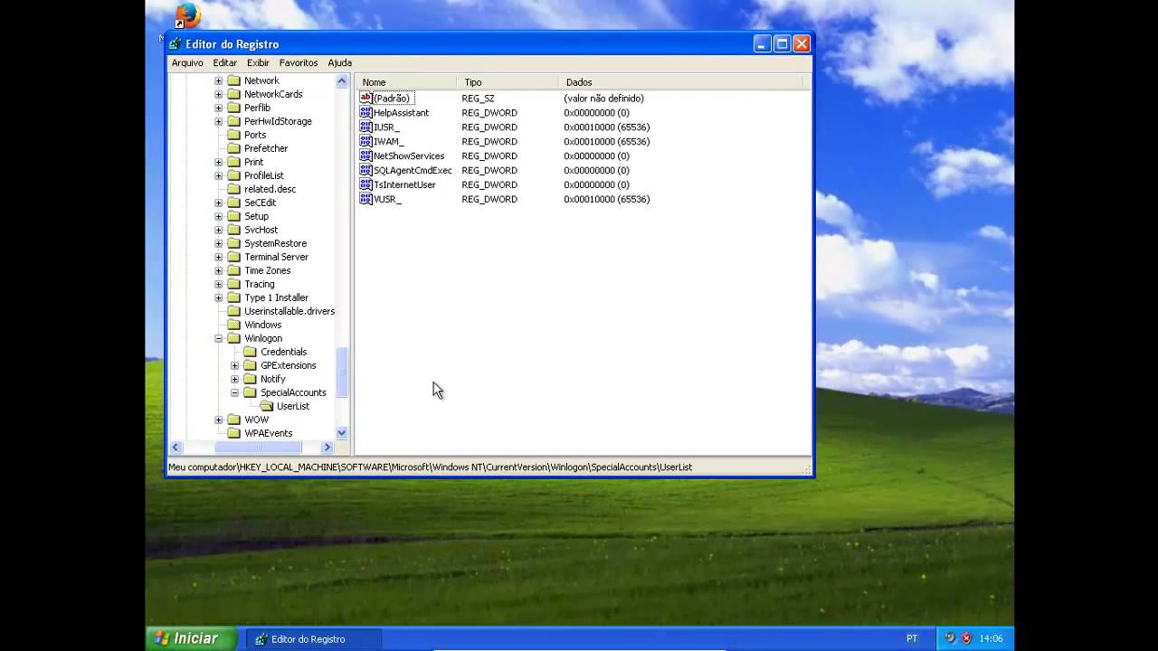Click the tree horizontal scroll left arrow
Image resolution: width=1158 pixels, height=651 pixels.
point(176,448)
